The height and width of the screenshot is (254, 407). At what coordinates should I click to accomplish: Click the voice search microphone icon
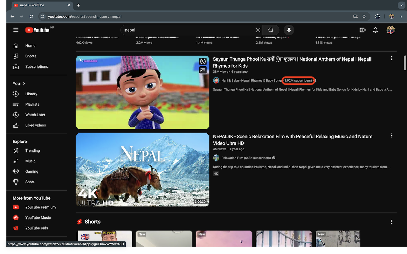289,30
